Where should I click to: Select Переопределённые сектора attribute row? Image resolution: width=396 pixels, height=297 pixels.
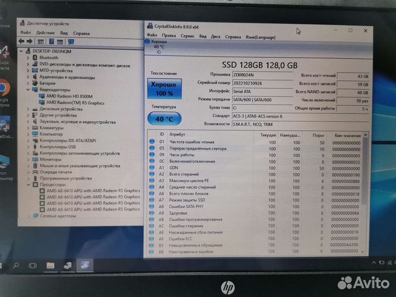coord(255,148)
